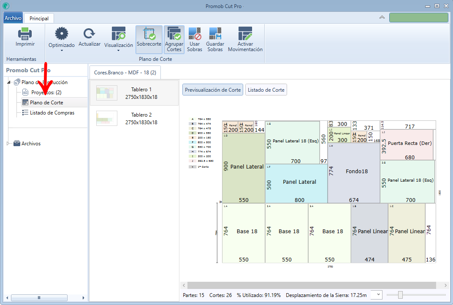Screen dimensions: 453x305
Task: Expand the Archivos tree node
Action: pos(8,143)
